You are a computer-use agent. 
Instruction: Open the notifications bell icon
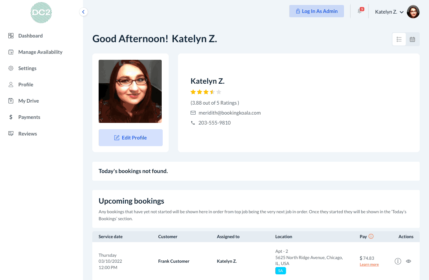(360, 11)
